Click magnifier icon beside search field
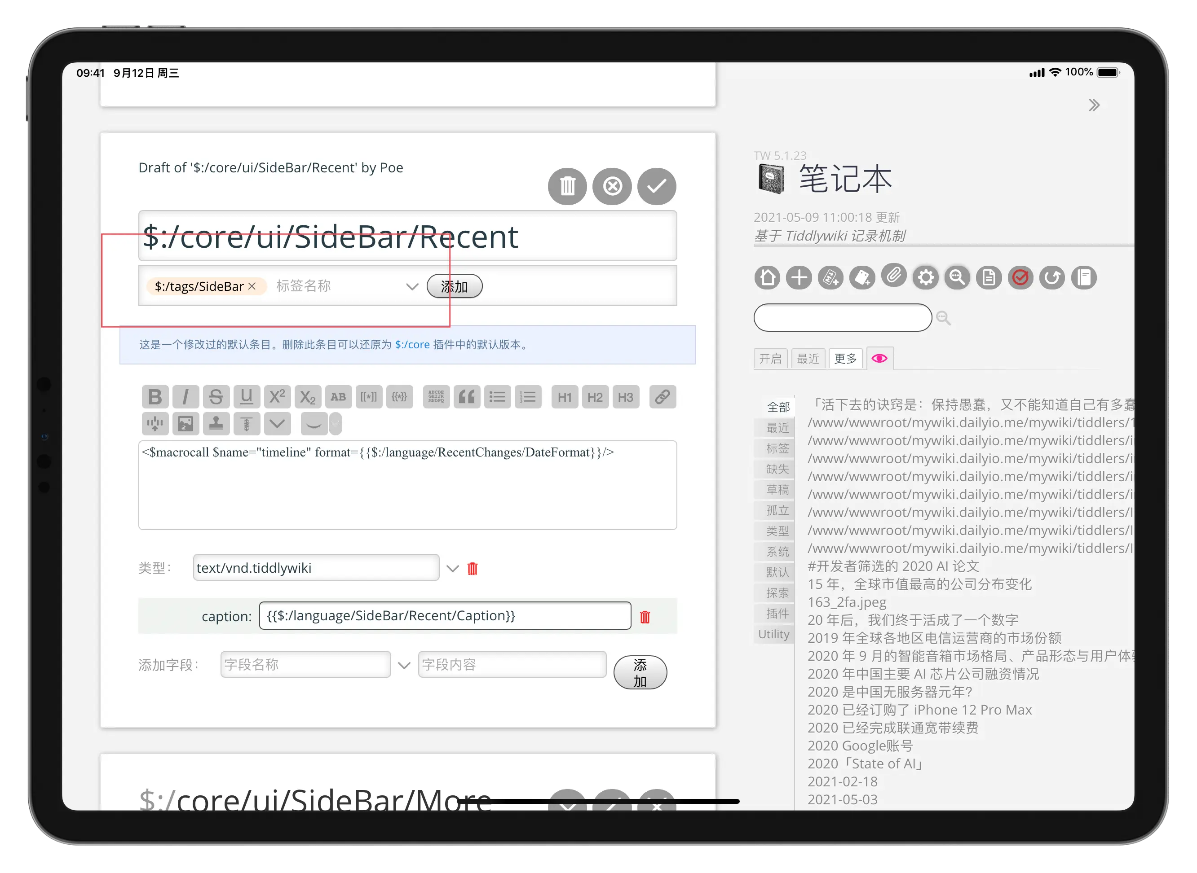1197x873 pixels. (943, 318)
